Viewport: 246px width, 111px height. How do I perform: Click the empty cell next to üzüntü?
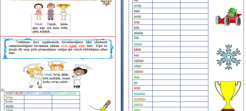[x=166, y=44]
